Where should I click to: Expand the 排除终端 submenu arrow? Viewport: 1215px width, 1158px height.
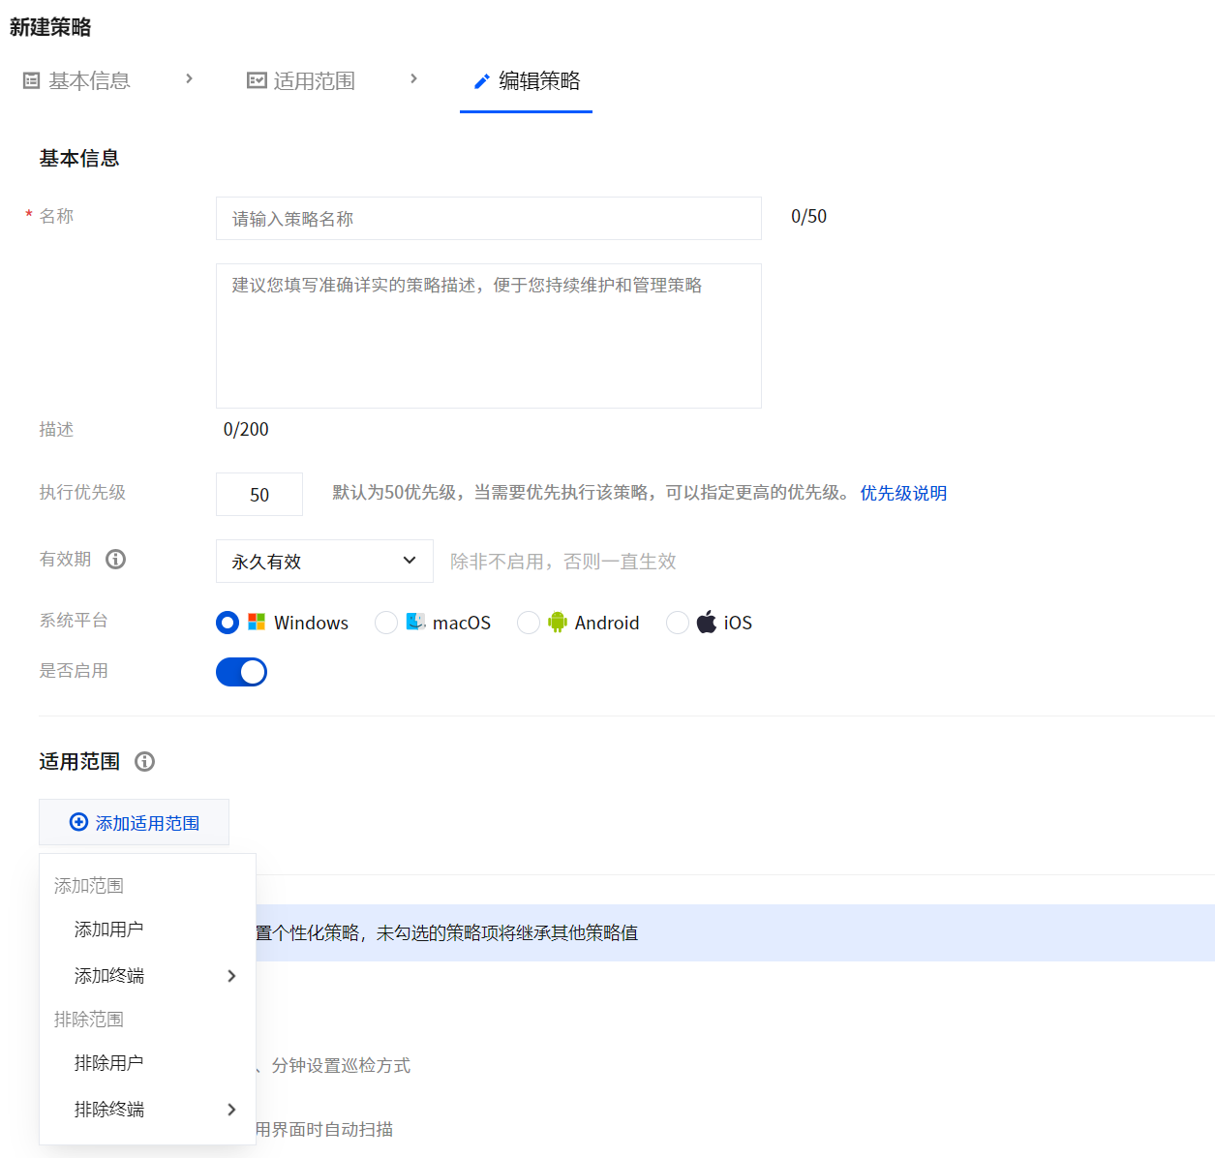(x=231, y=1110)
